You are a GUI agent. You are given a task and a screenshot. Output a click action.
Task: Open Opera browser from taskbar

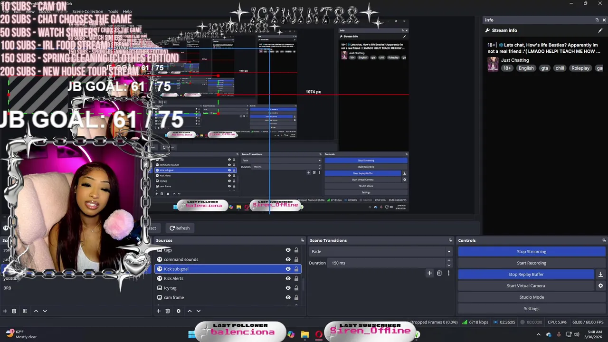click(319, 335)
